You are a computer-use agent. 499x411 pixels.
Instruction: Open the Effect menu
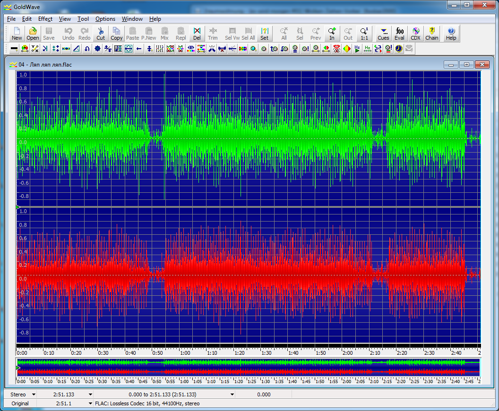pyautogui.click(x=45, y=19)
